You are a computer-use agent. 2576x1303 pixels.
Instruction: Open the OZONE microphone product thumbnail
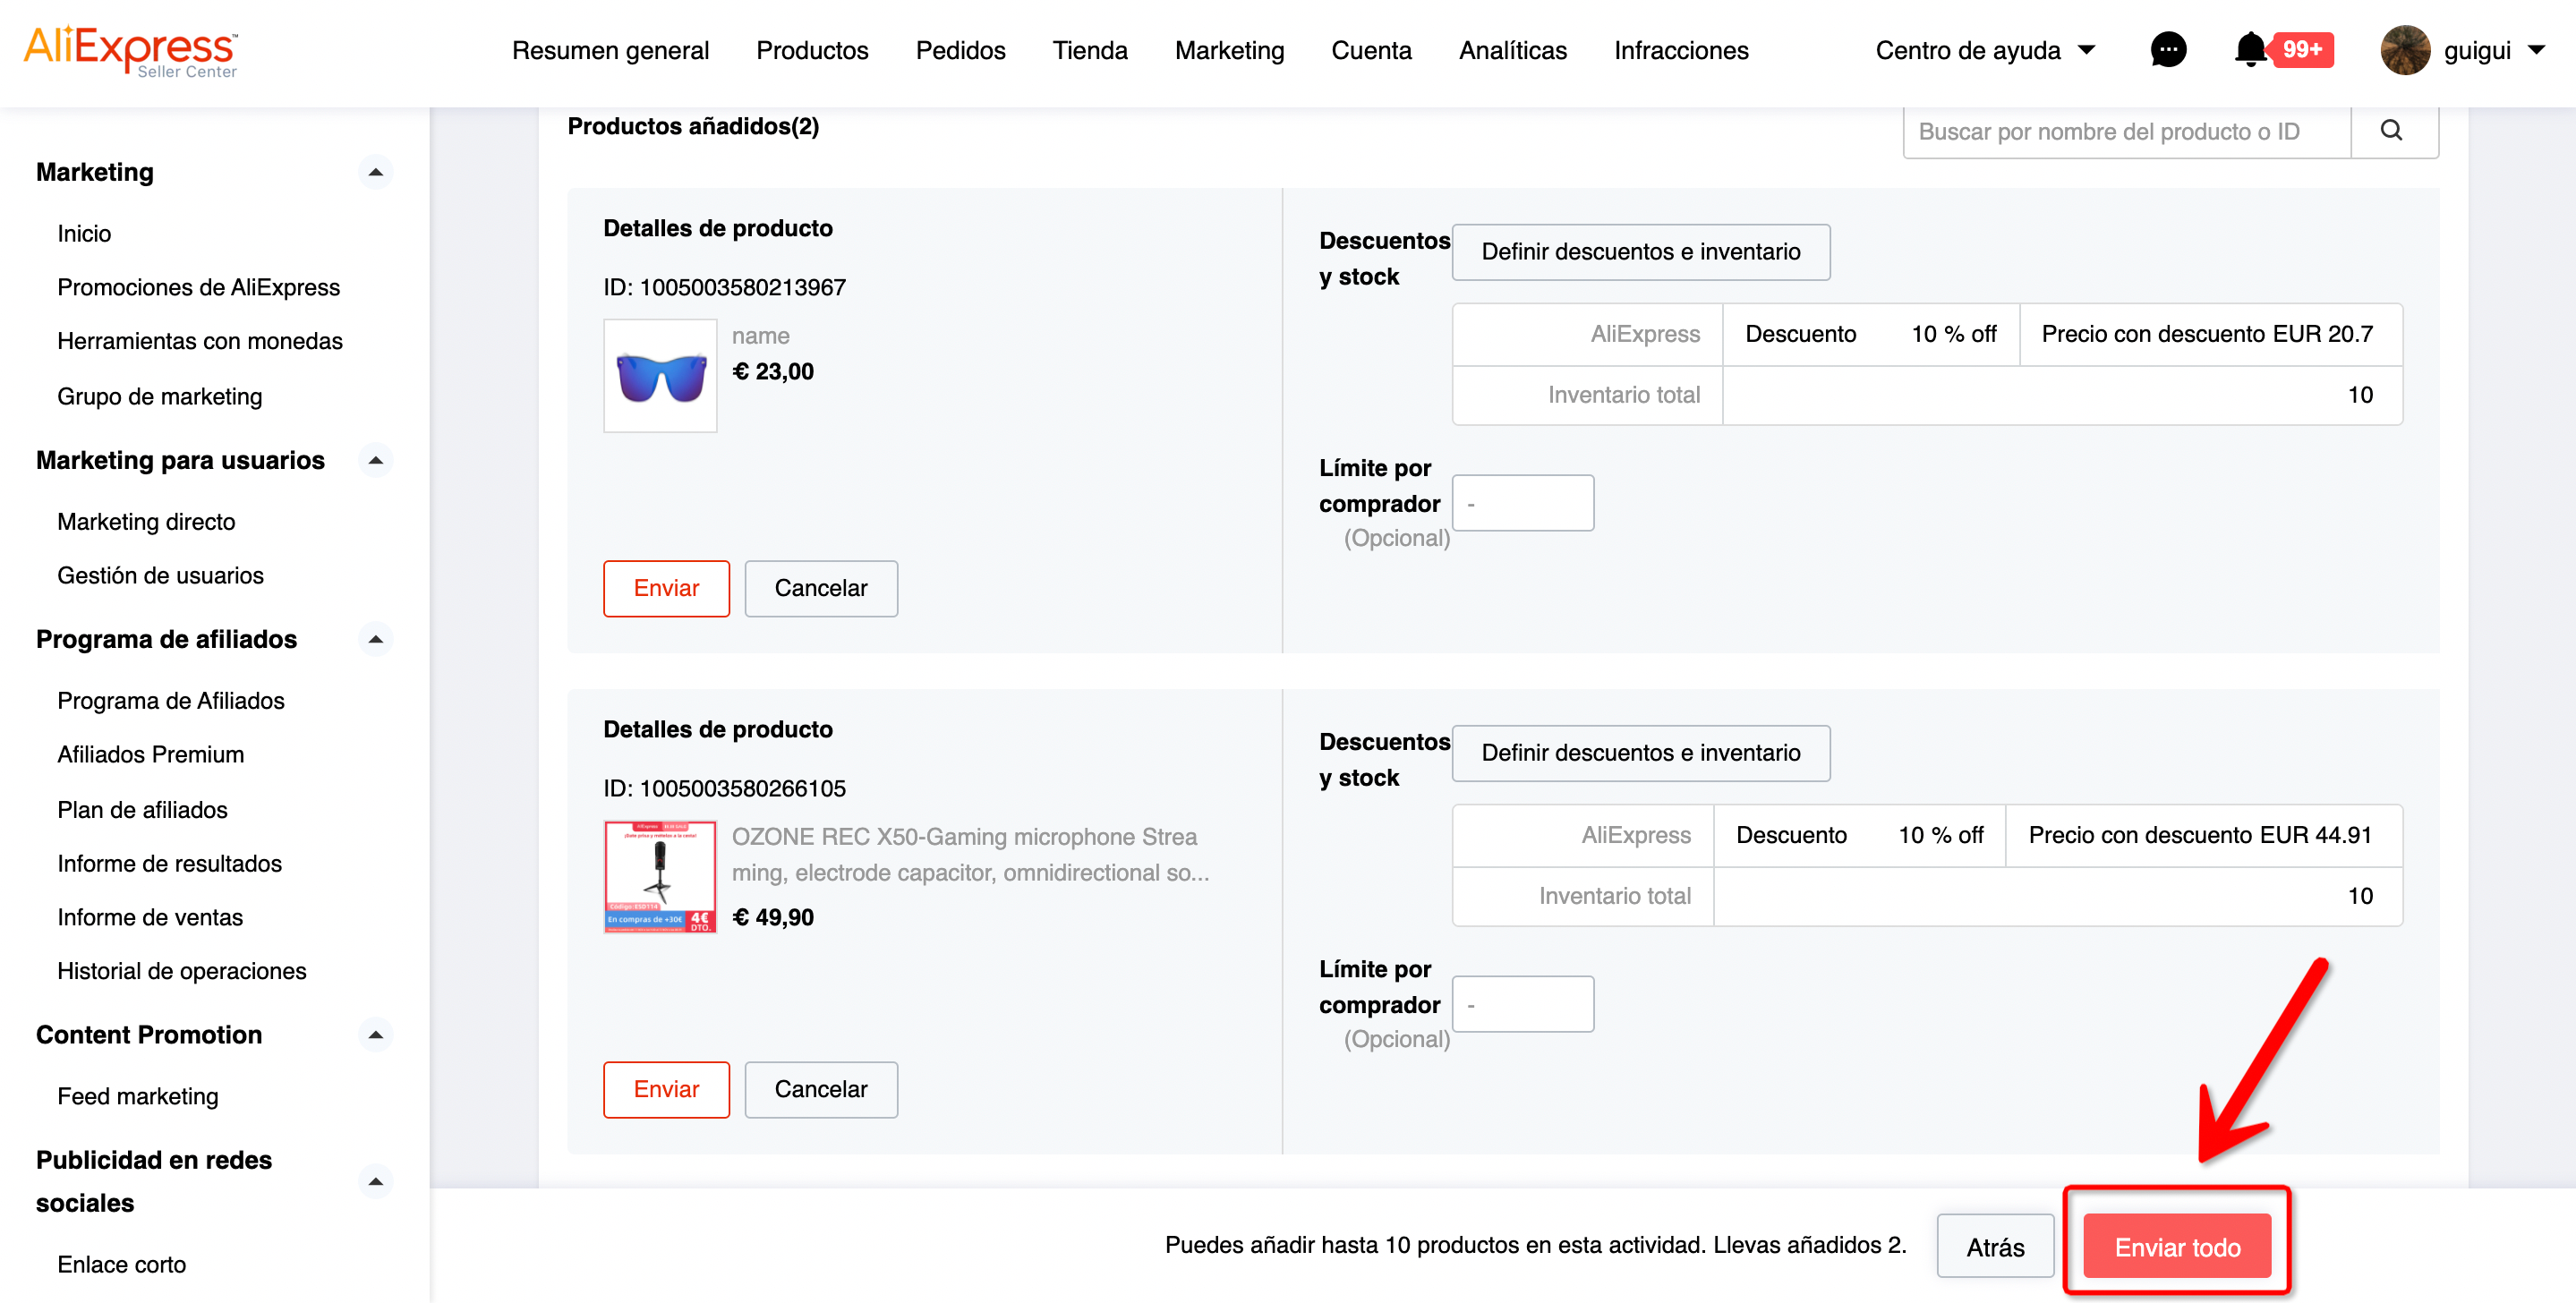pyautogui.click(x=660, y=877)
